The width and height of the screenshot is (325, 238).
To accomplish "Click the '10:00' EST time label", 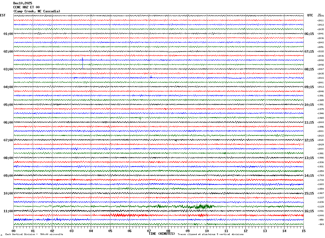I will click(x=8, y=193).
